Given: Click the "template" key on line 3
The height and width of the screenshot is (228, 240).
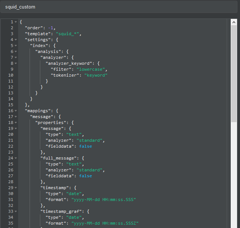Looking at the screenshot, I should click(x=38, y=34).
